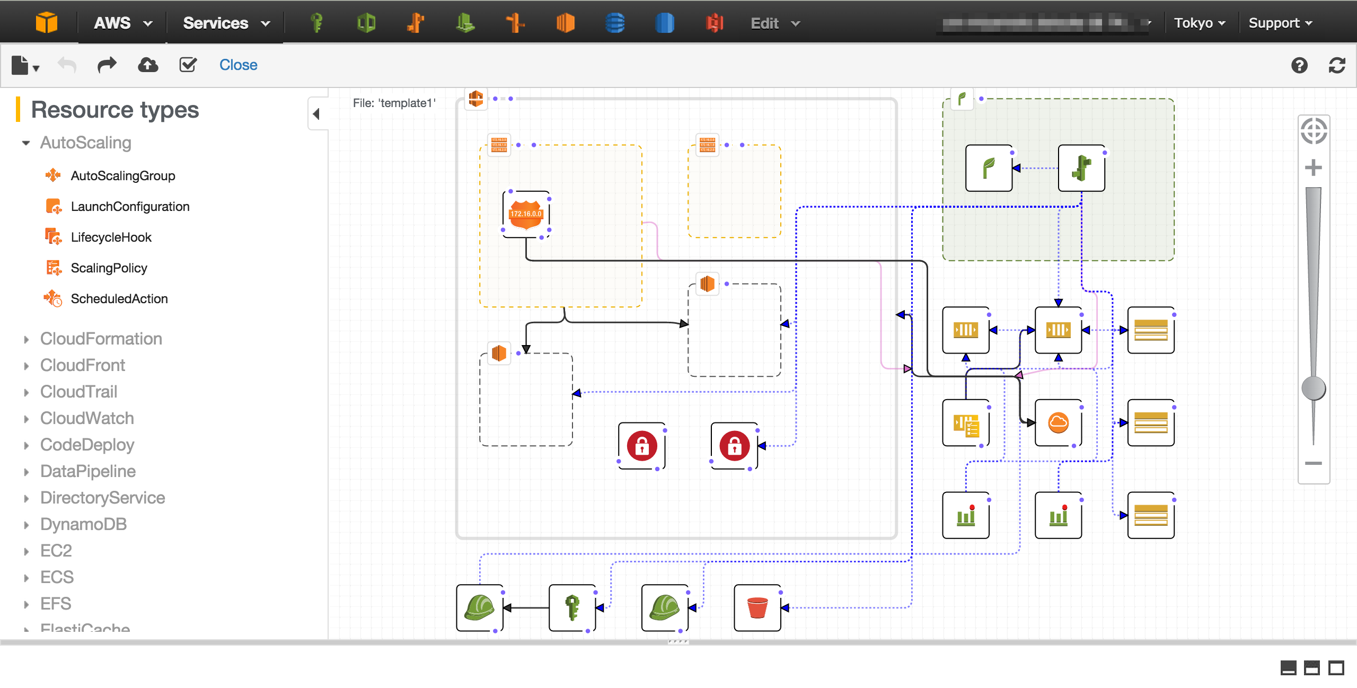Select the queue policy resource with list icon
Viewport: 1357px width, 688px height.
966,423
